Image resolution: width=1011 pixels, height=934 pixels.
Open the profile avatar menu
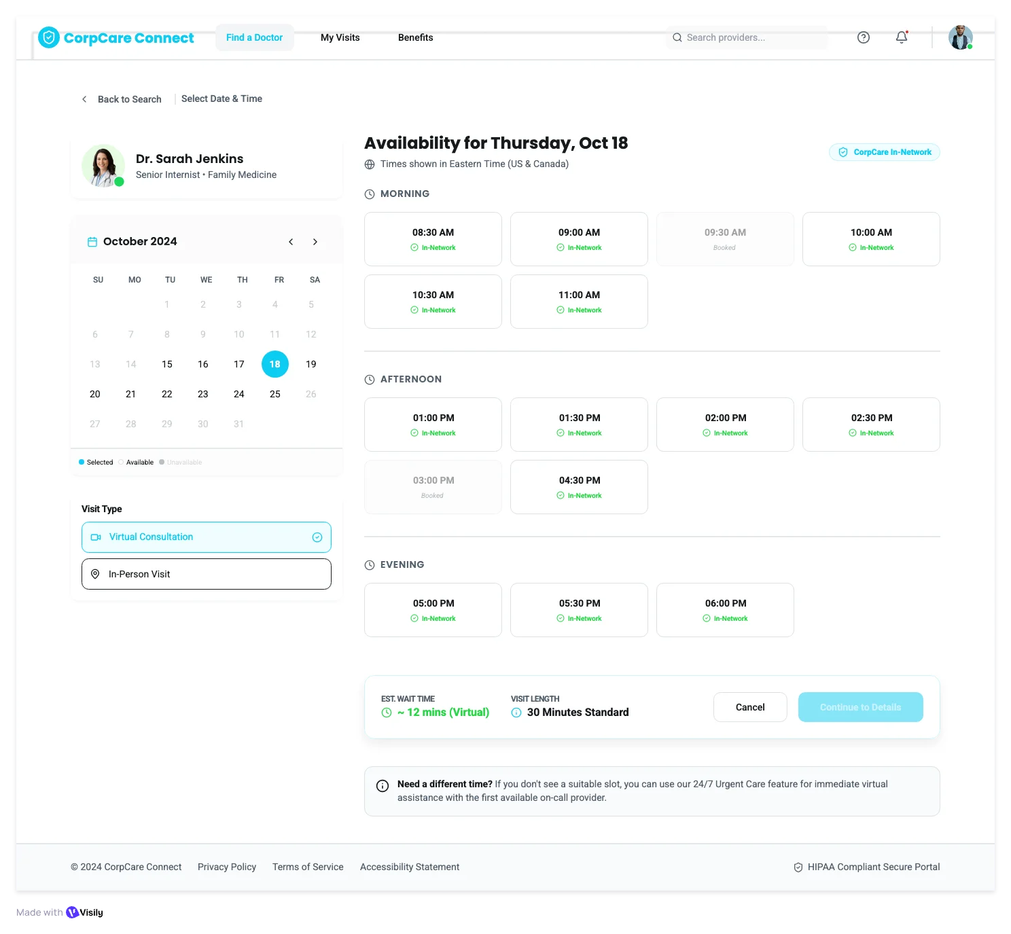(x=959, y=37)
